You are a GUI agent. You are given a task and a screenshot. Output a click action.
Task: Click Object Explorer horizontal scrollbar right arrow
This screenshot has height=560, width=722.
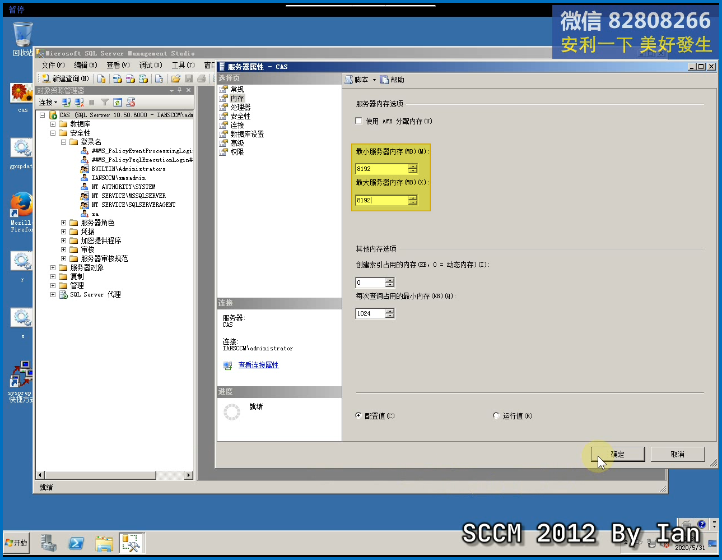tap(189, 475)
